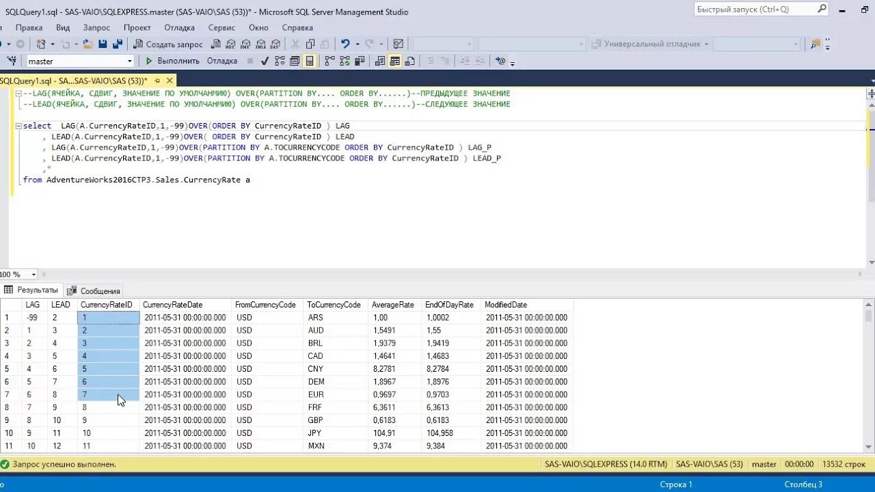Collapse the select statement outline

coord(18,126)
